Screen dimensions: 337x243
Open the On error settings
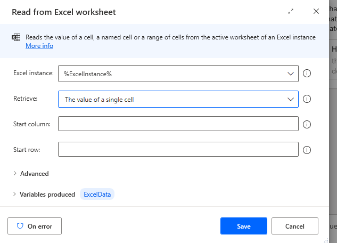[35, 226]
